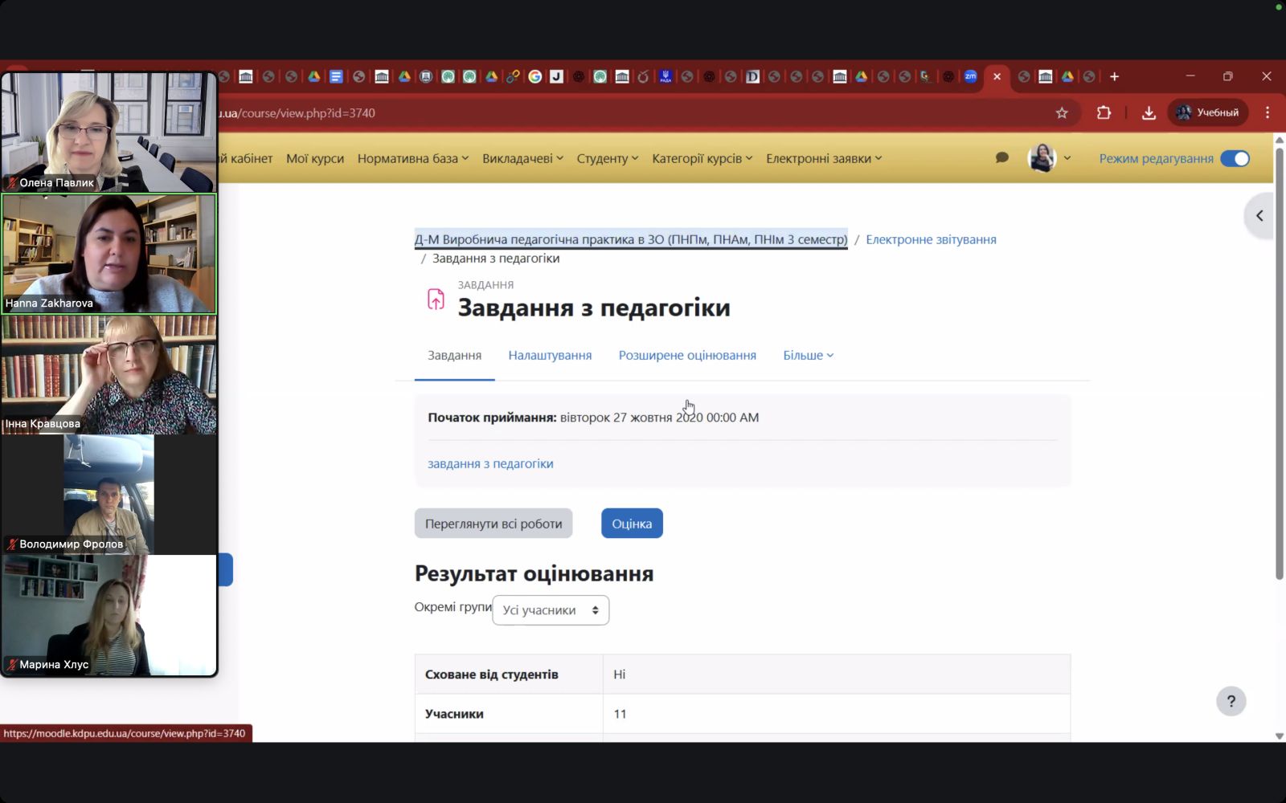The height and width of the screenshot is (803, 1286).
Task: Open the Chrome three-dot menu
Action: [x=1267, y=112]
